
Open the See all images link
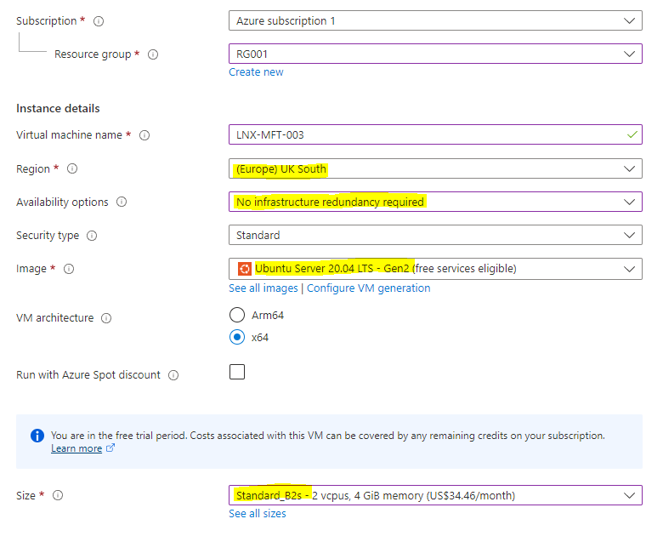[263, 288]
